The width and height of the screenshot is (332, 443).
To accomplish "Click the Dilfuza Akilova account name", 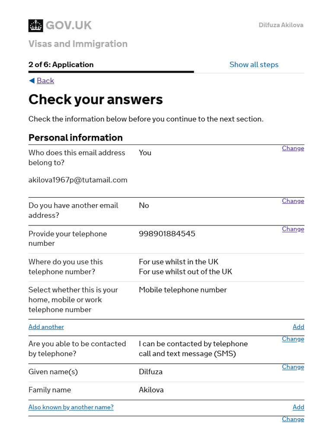I will (281, 25).
